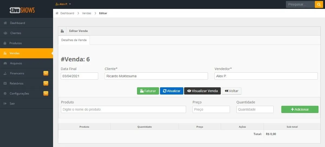This screenshot has height=147, width=325.
Task: Click the Relatórios list icon in sidebar
Action: pyautogui.click(x=5, y=83)
